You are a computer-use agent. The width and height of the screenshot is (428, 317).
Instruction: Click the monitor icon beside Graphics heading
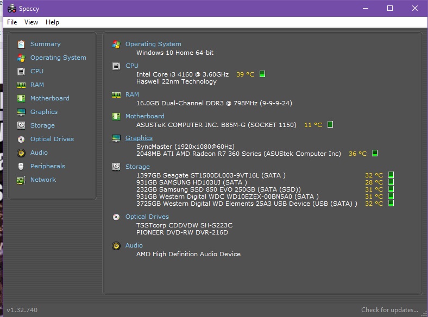[x=116, y=138]
